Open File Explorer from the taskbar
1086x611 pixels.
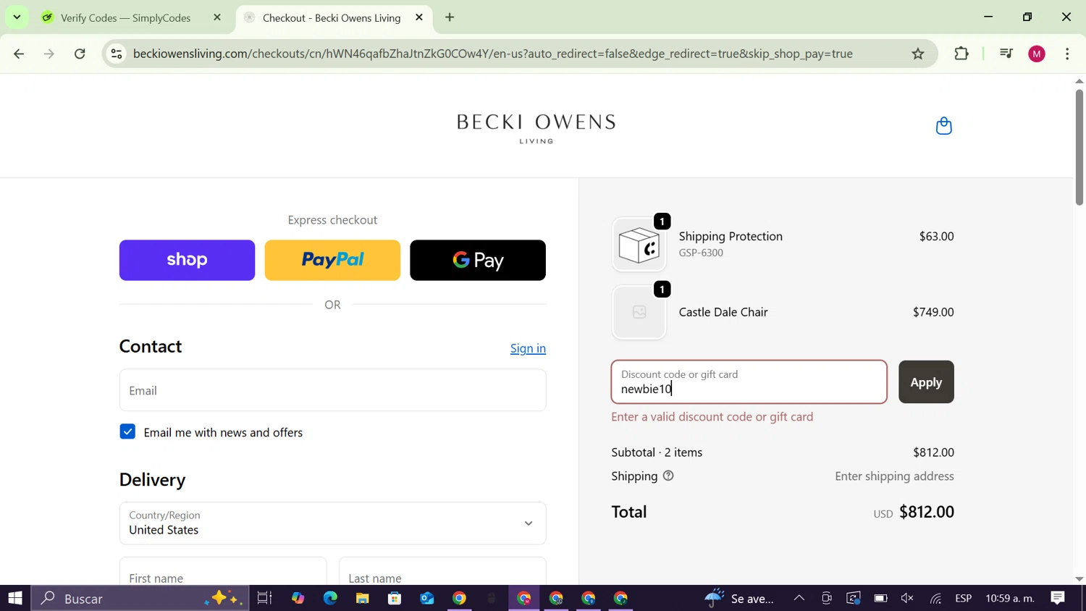tap(363, 598)
